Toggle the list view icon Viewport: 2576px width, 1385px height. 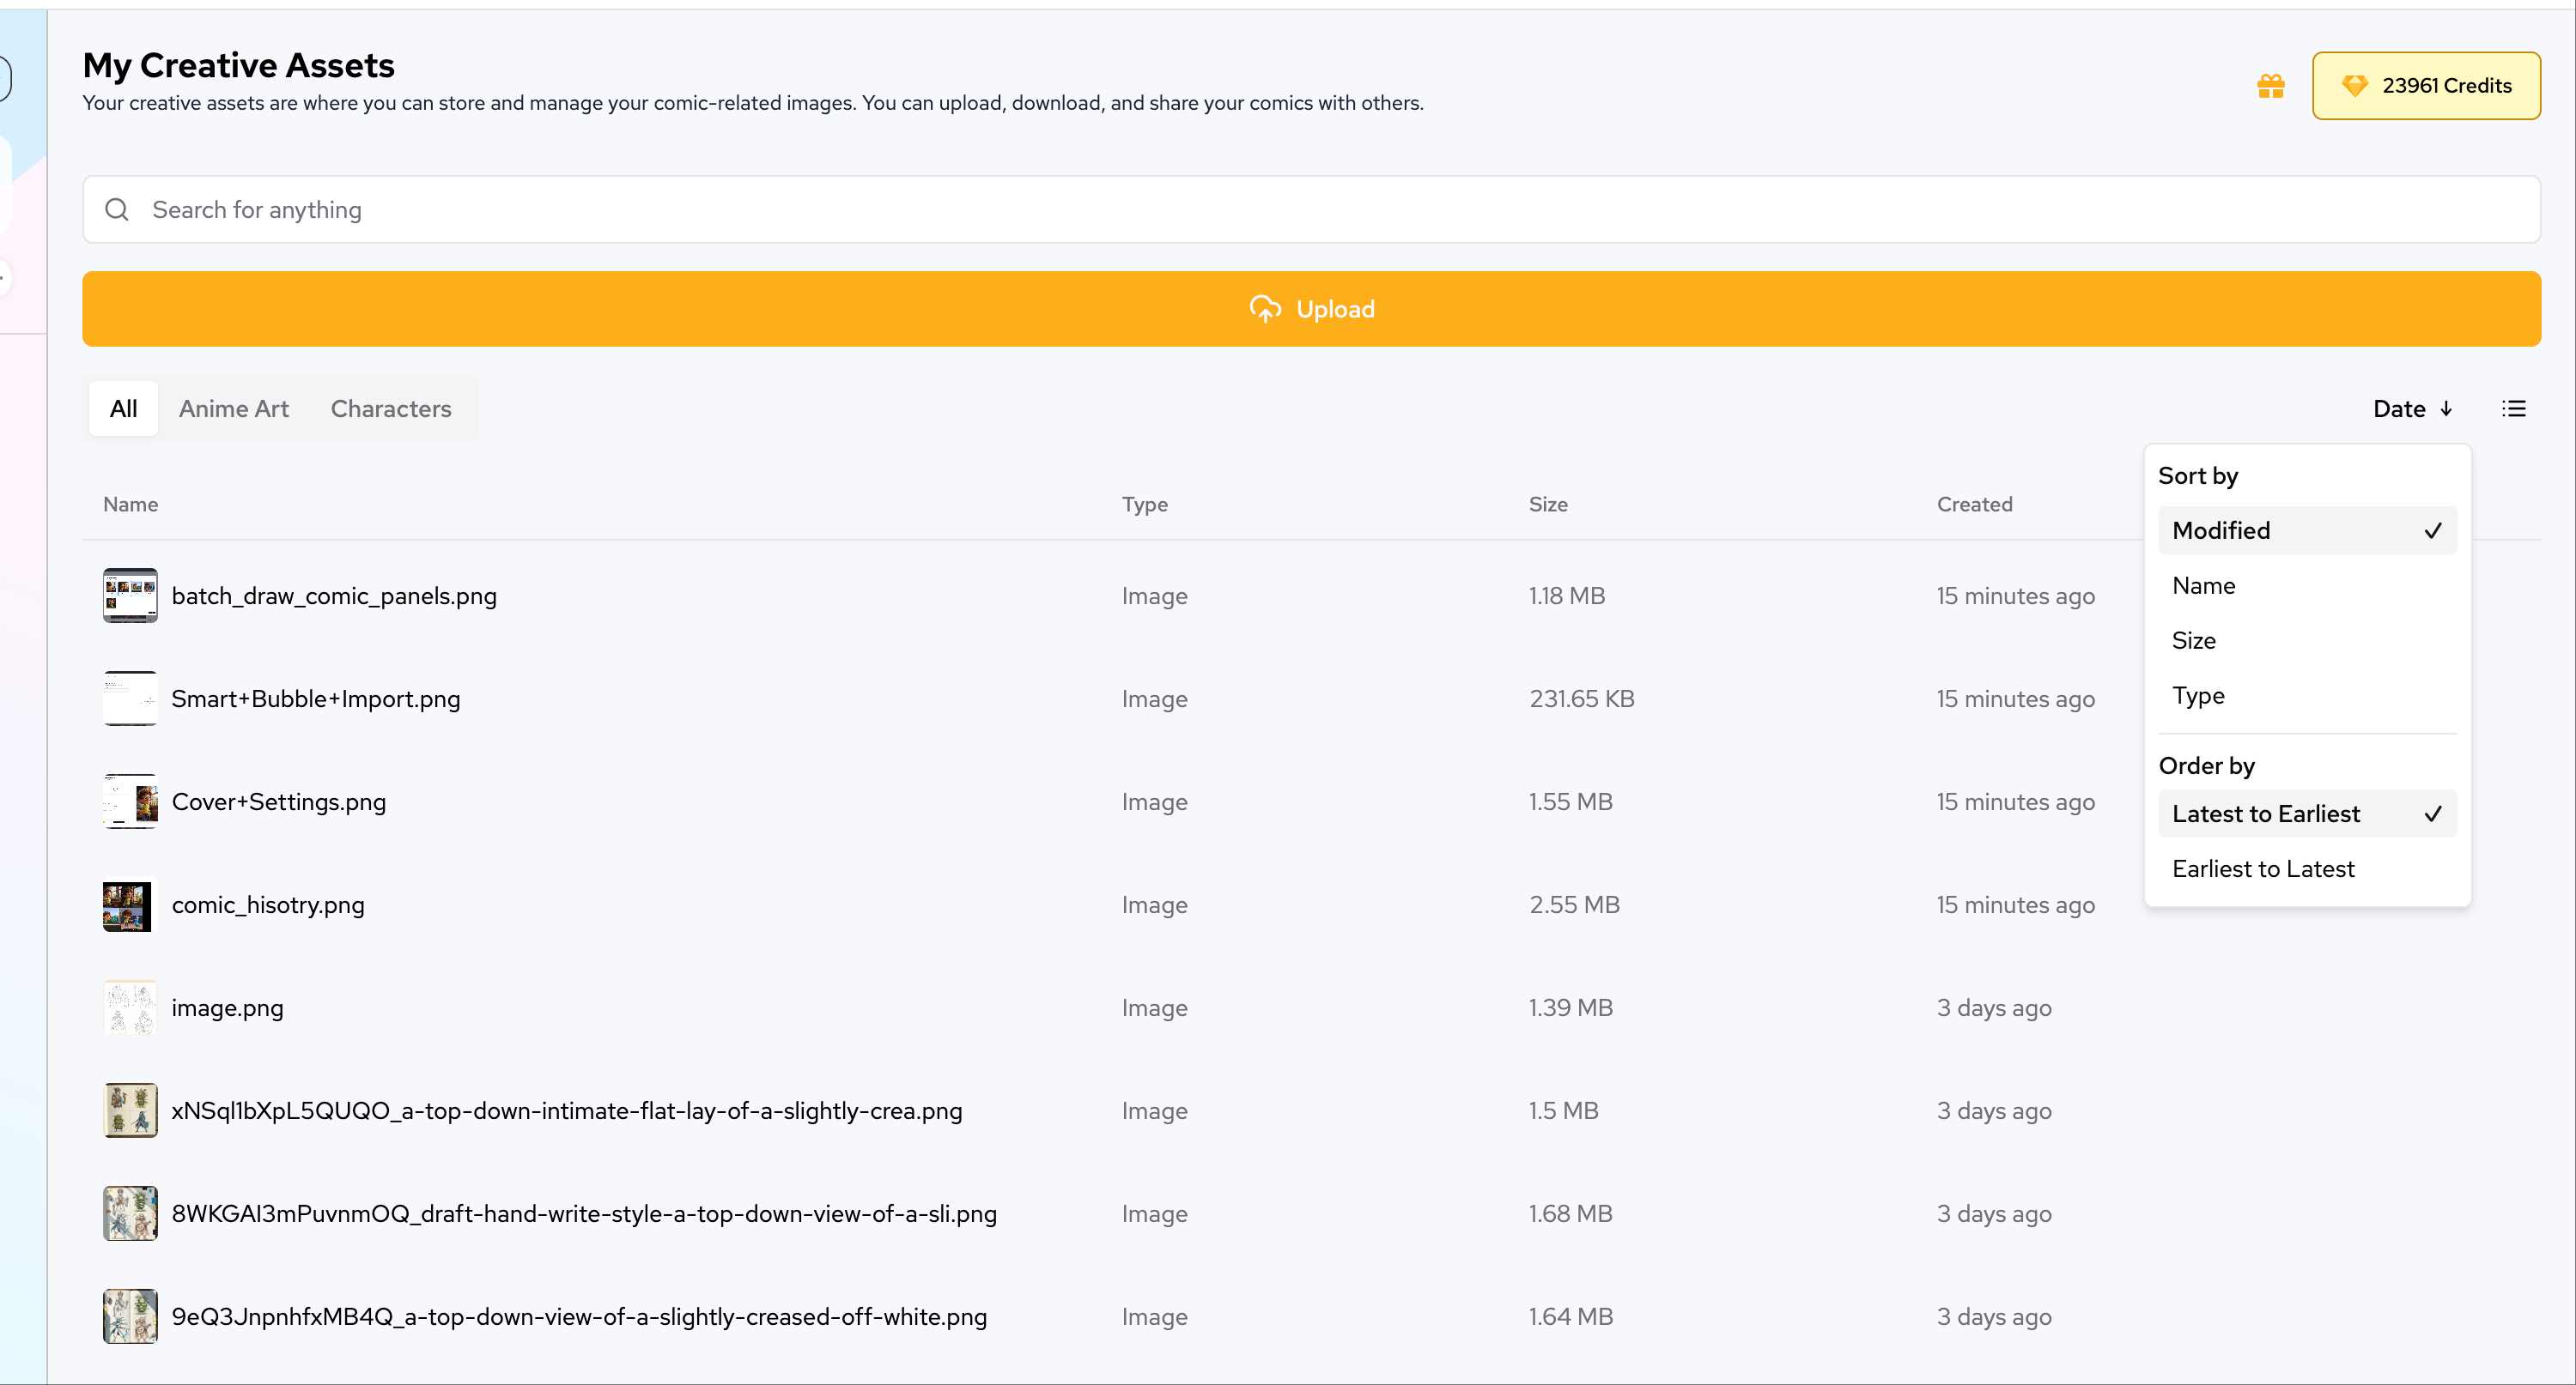click(x=2513, y=408)
